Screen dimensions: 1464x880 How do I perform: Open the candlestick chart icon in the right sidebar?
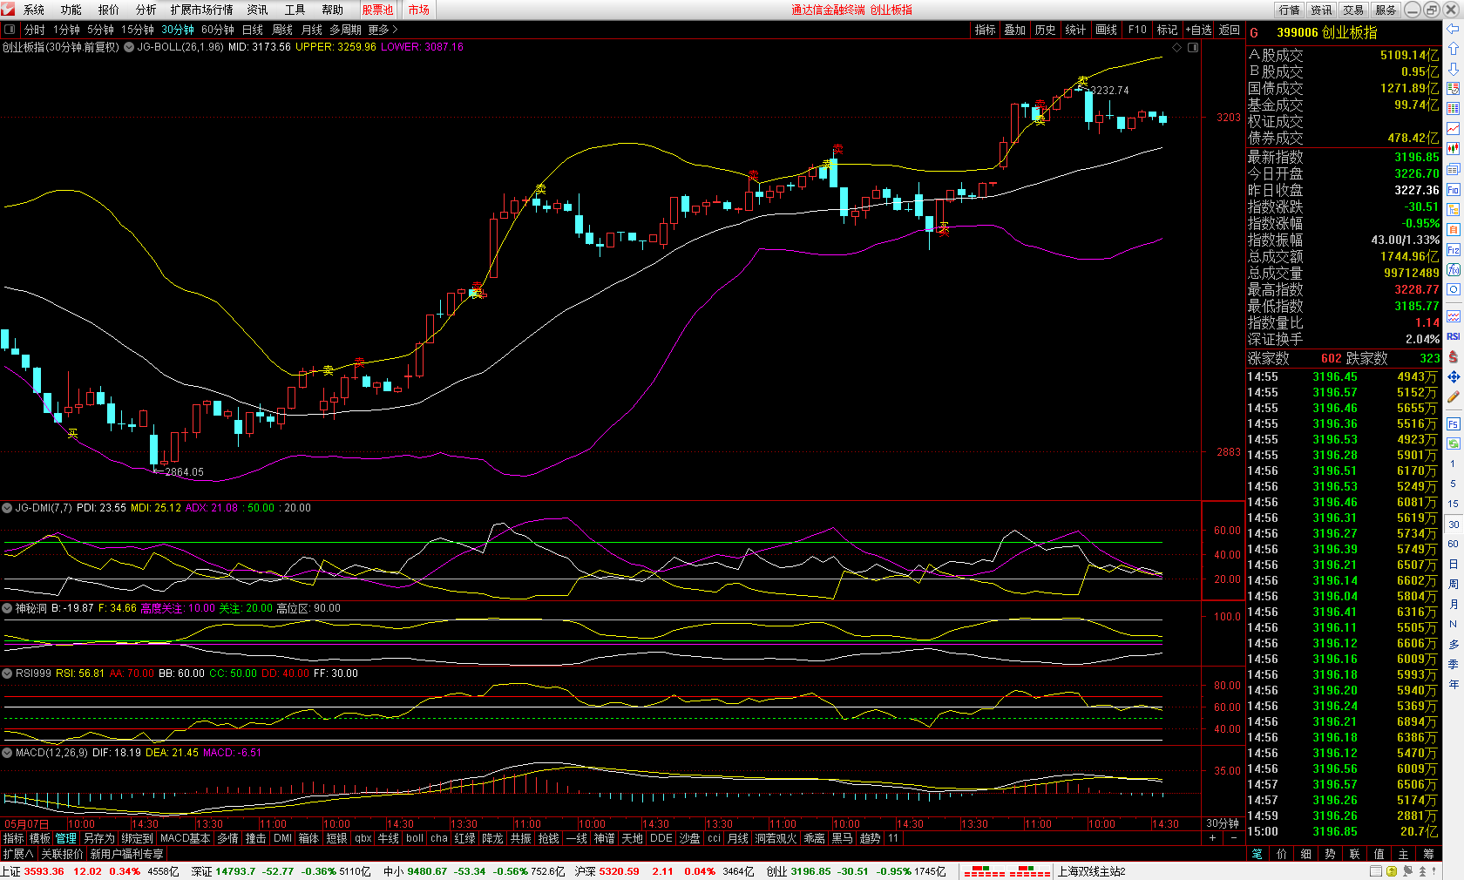(x=1453, y=149)
